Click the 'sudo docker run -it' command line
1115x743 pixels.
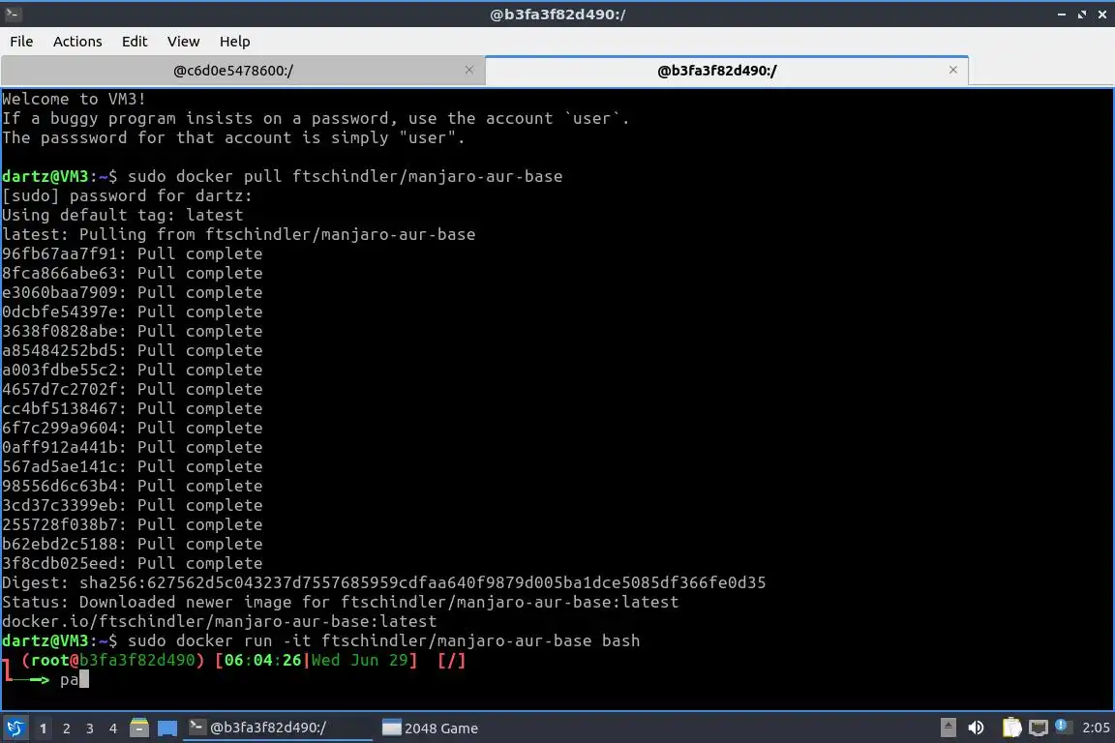tap(384, 640)
